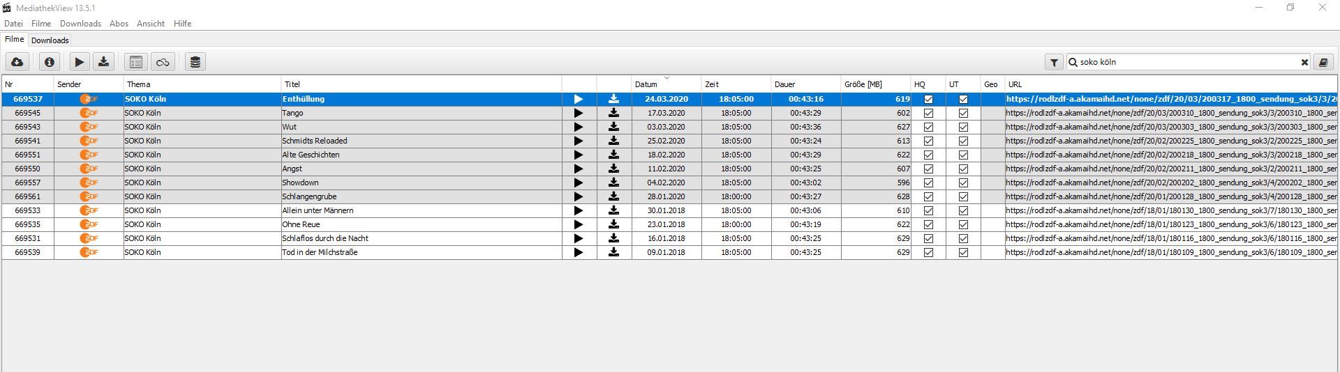The height and width of the screenshot is (372, 1340).
Task: Click the cloud download film list button
Action: [17, 62]
